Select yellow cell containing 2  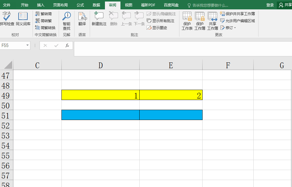pos(171,95)
